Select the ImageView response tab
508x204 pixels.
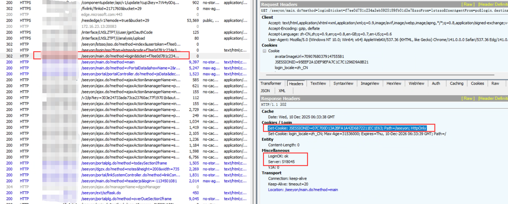(370, 84)
